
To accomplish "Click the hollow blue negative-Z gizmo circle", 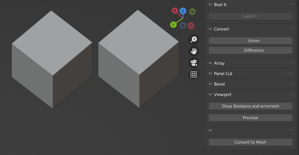I will click(x=183, y=26).
